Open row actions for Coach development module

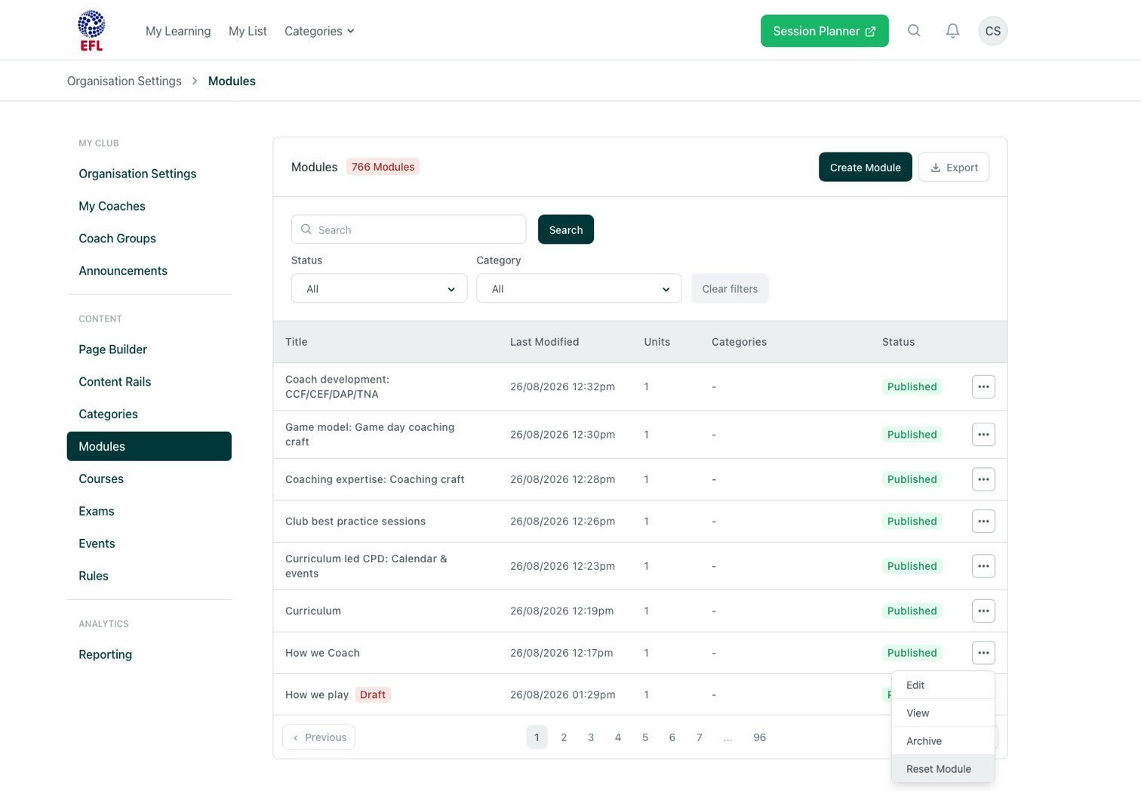coord(983,386)
